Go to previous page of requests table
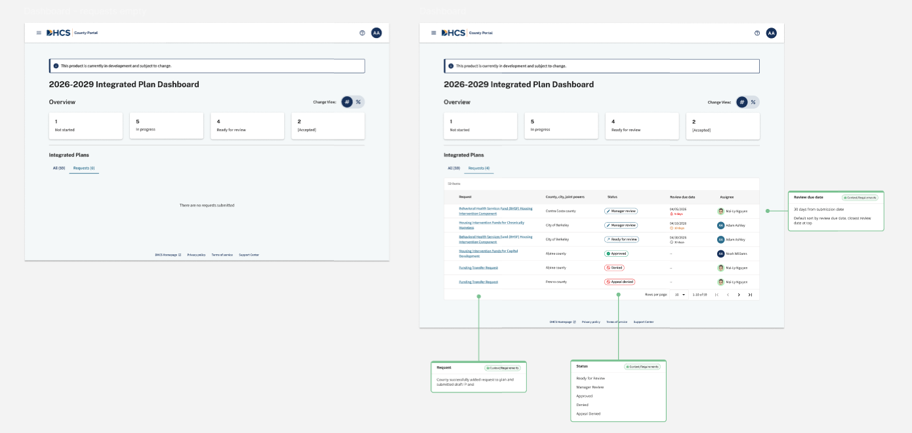The image size is (912, 433). (728, 295)
